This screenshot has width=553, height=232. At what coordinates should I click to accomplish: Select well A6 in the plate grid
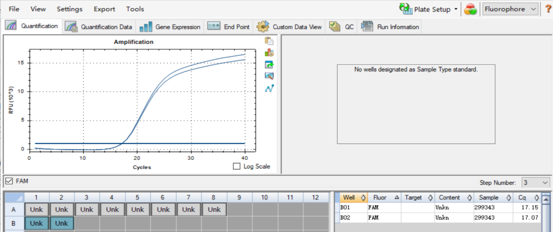pyautogui.click(x=163, y=209)
